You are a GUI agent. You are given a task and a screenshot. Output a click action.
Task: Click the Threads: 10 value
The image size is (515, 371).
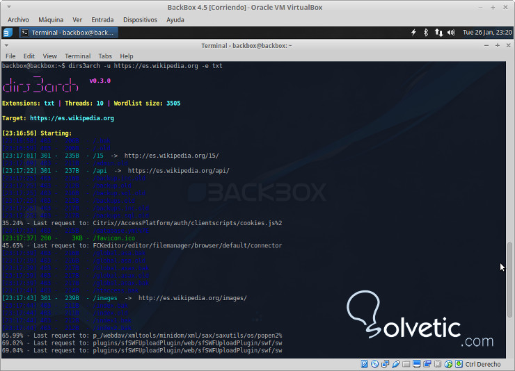tap(100, 104)
